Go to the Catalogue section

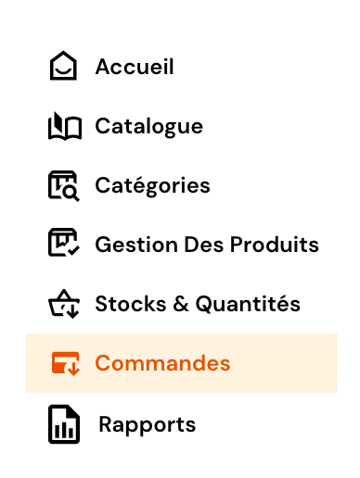coord(148,126)
